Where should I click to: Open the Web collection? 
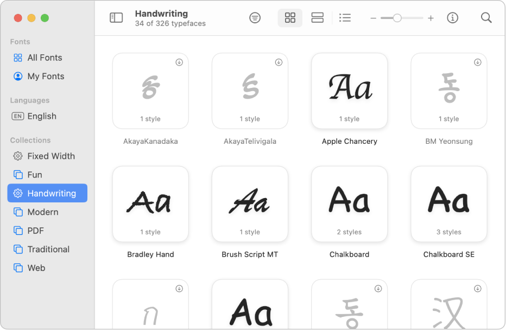47,268
